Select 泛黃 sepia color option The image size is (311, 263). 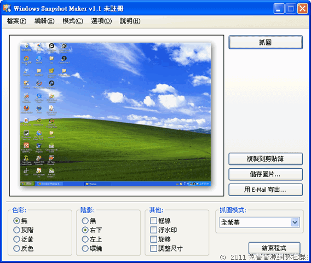[x=24, y=239]
